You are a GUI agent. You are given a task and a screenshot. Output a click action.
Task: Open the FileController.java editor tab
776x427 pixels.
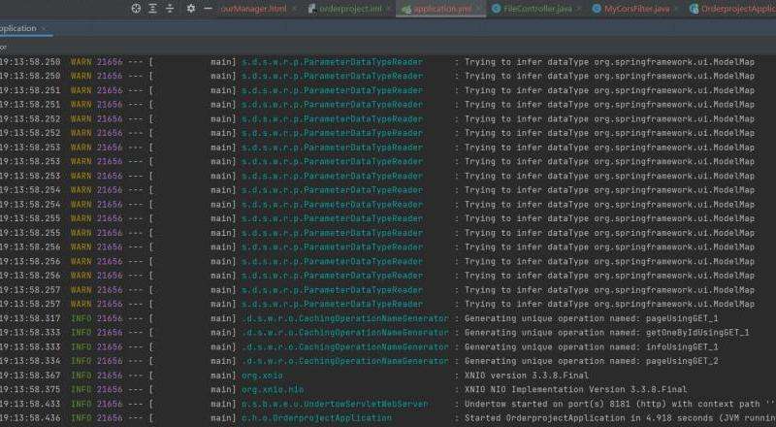pos(537,9)
